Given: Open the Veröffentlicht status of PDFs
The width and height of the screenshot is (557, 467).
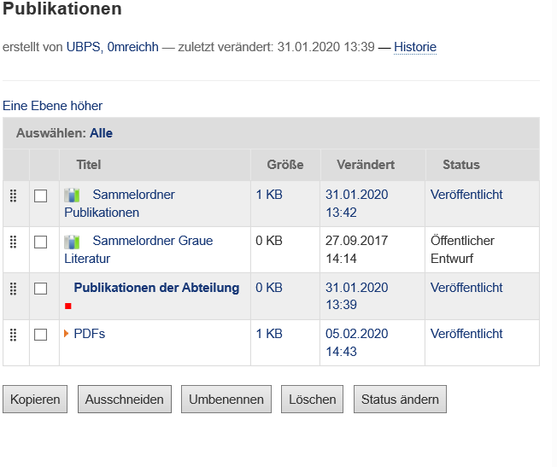Looking at the screenshot, I should [466, 334].
